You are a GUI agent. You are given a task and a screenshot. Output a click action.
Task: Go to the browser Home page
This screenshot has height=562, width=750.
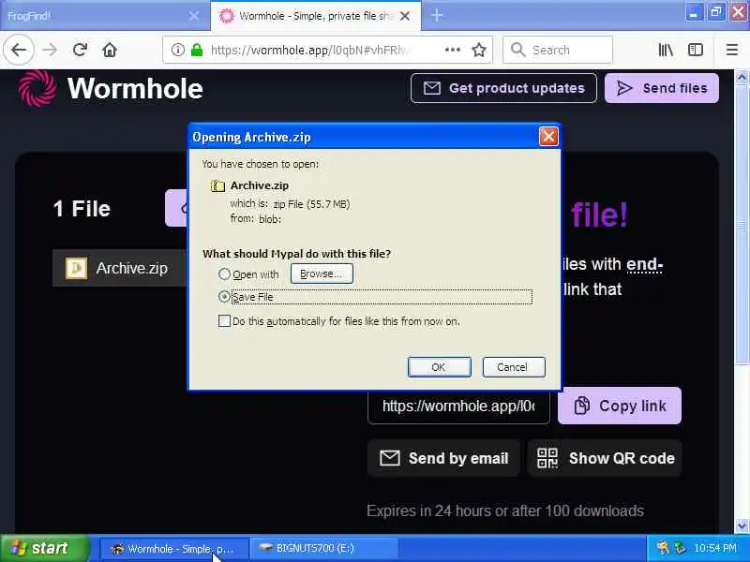point(110,50)
